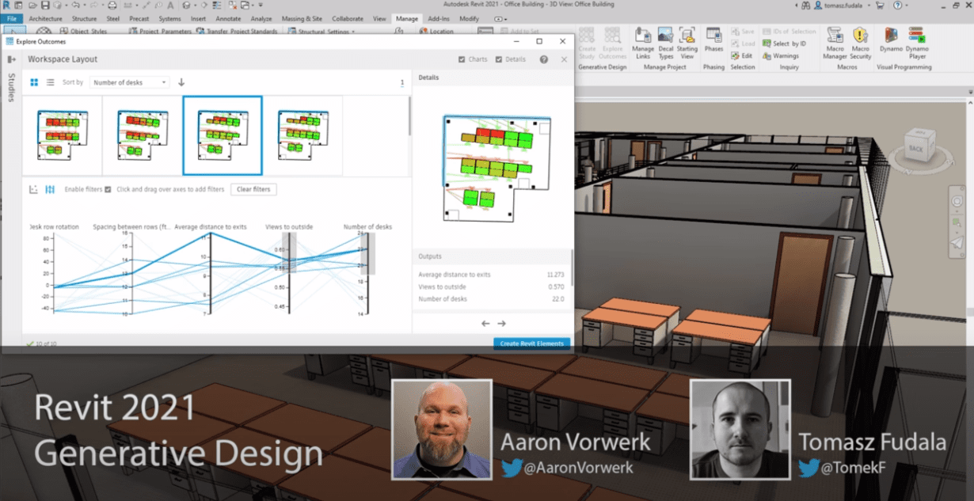The image size is (974, 501).
Task: Click the thumbnails vertical scrollbar
Action: (409, 116)
